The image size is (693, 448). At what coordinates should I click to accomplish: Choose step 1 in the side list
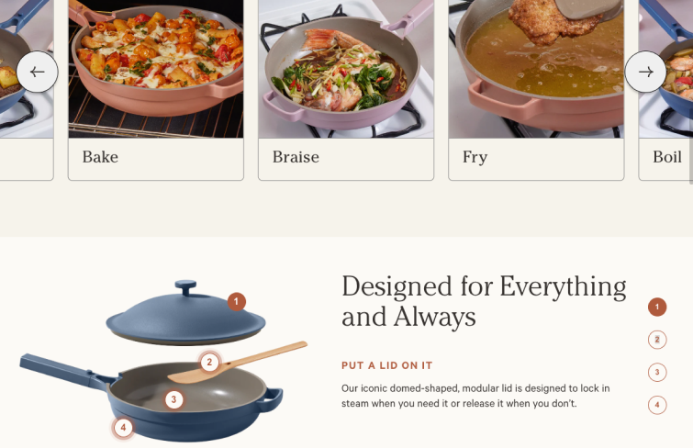(x=657, y=307)
